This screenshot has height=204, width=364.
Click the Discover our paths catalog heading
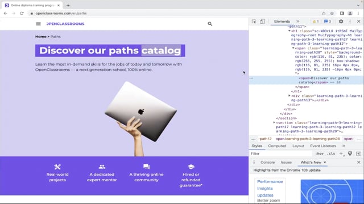point(110,50)
